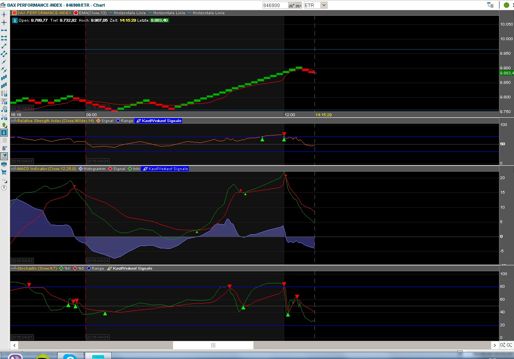
Task: Click the green up-arrow icon in left toolbar
Action: (4, 125)
